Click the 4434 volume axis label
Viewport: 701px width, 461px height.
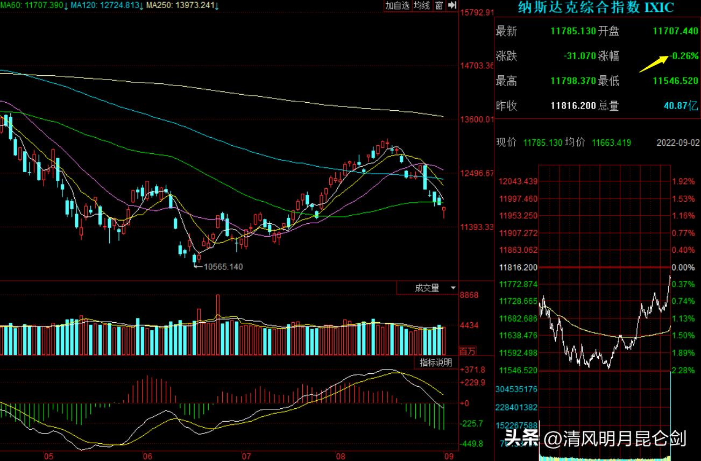(x=469, y=325)
